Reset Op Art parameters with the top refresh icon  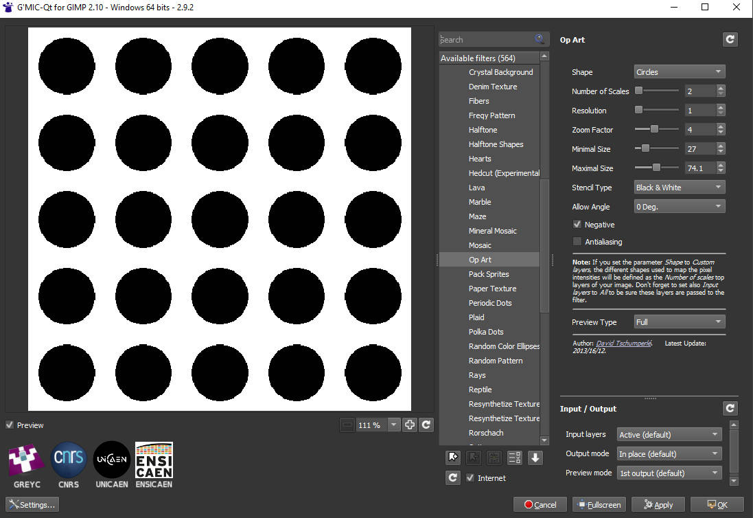730,39
